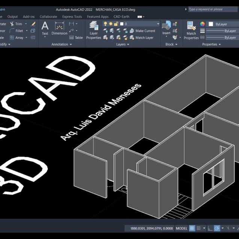The height and width of the screenshot is (239, 239).
Task: Click the coordinates readout in status bar
Action: tap(152, 228)
